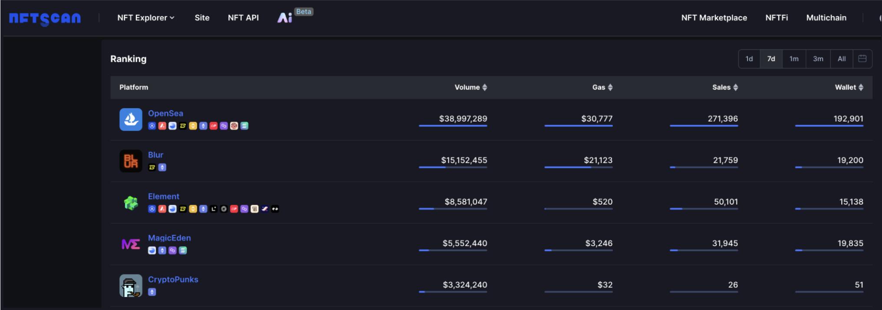Image resolution: width=882 pixels, height=310 pixels.
Task: Open the Blur platform link
Action: click(x=155, y=155)
